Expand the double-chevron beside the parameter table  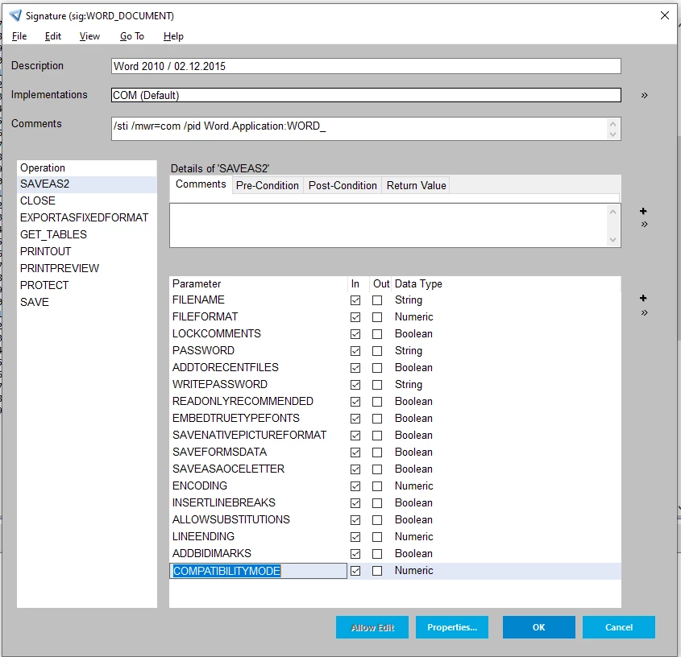(644, 313)
